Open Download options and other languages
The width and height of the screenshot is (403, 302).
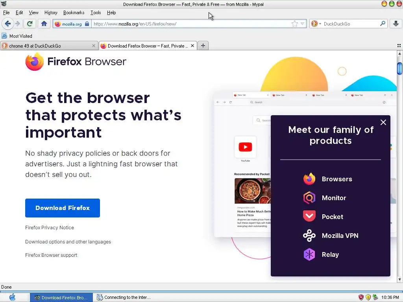click(68, 242)
